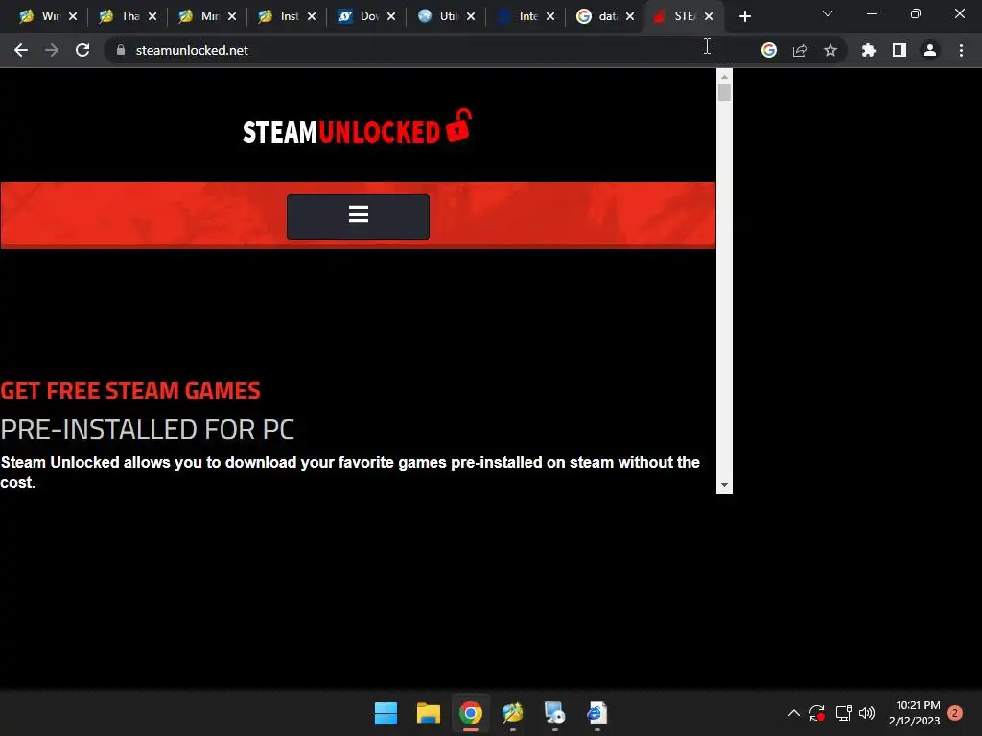Go forward to next page
The height and width of the screenshot is (736, 982).
(x=52, y=50)
